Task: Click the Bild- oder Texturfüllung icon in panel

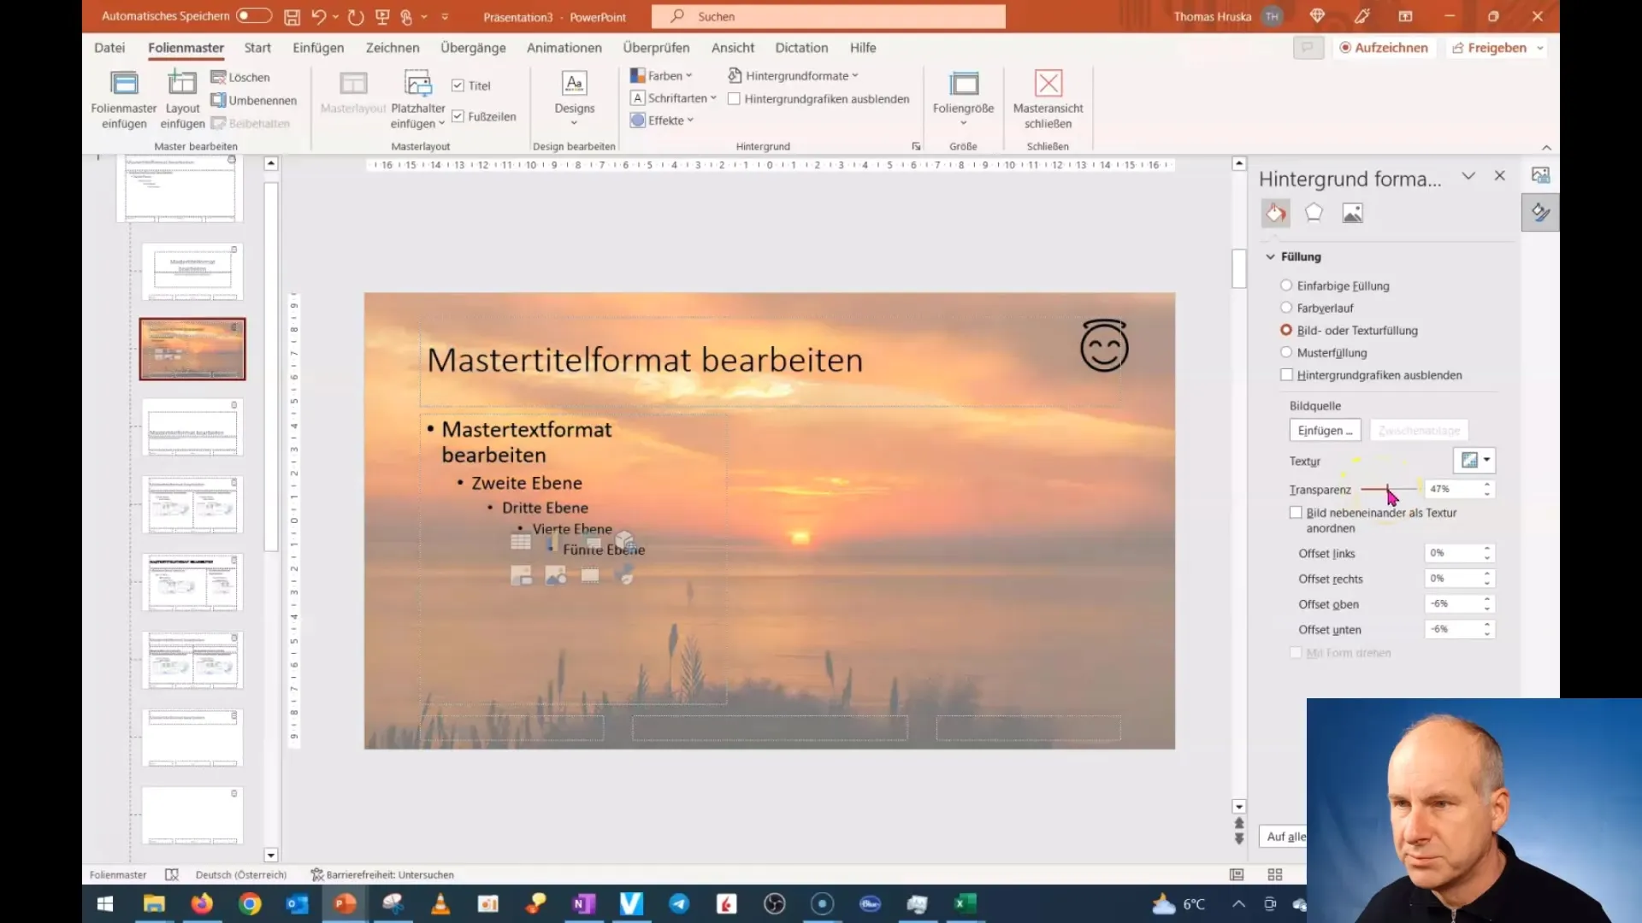Action: tap(1285, 329)
